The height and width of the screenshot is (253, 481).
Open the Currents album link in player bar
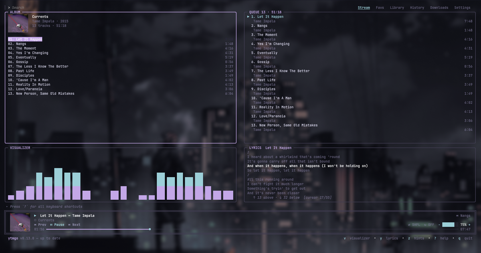point(44,220)
